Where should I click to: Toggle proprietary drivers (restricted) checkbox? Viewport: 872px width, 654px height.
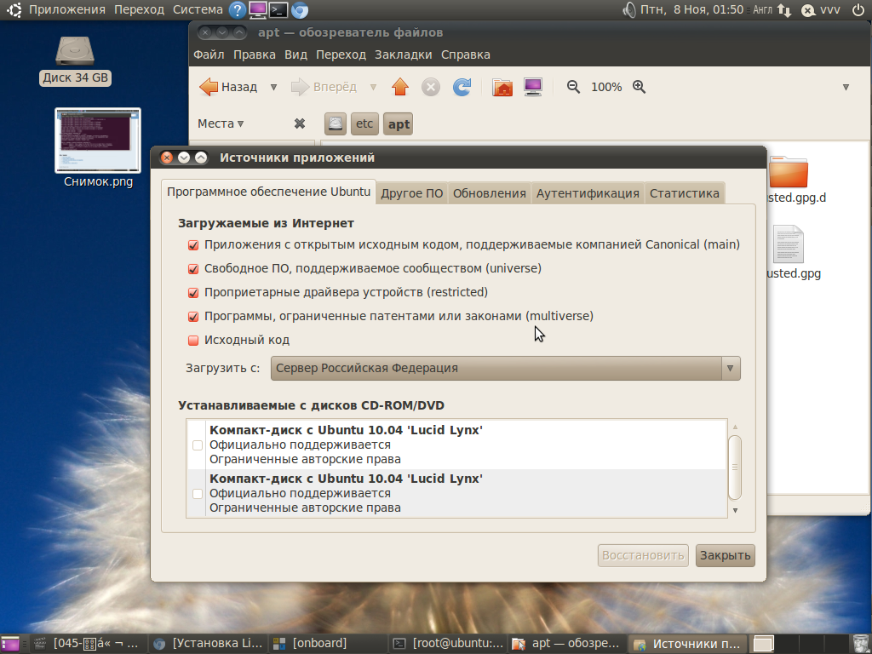[x=193, y=293]
